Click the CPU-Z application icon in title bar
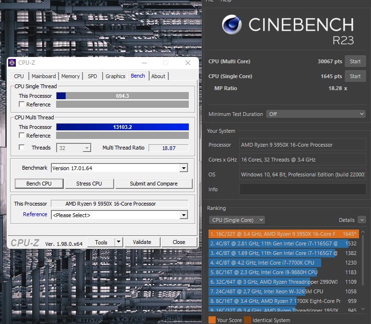Viewport: 371px width, 324px height. (x=12, y=63)
